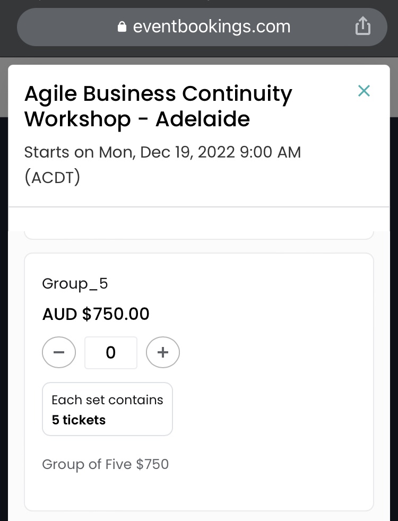Close the ticket selection modal

click(x=364, y=91)
